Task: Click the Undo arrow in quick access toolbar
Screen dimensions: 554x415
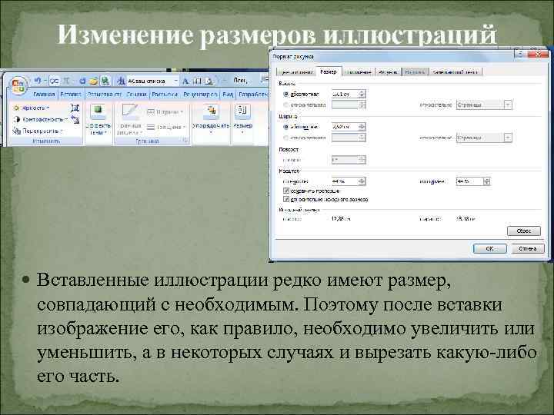Action: pyautogui.click(x=38, y=81)
